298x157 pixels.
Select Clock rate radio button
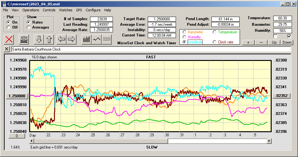pyautogui.click(x=214, y=42)
